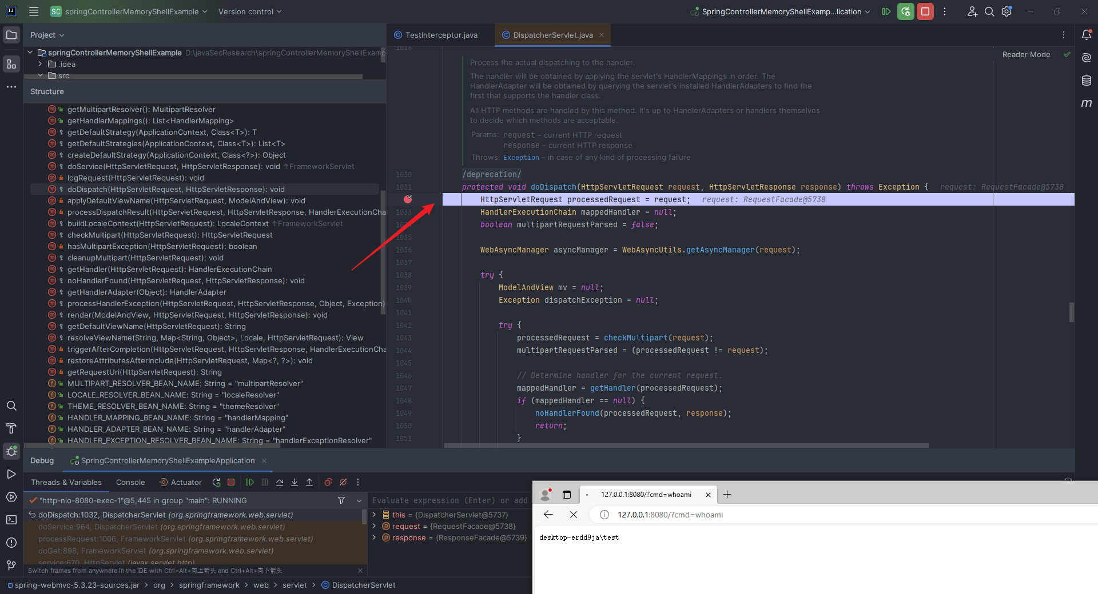Open the Structure tool window icon

(11, 64)
